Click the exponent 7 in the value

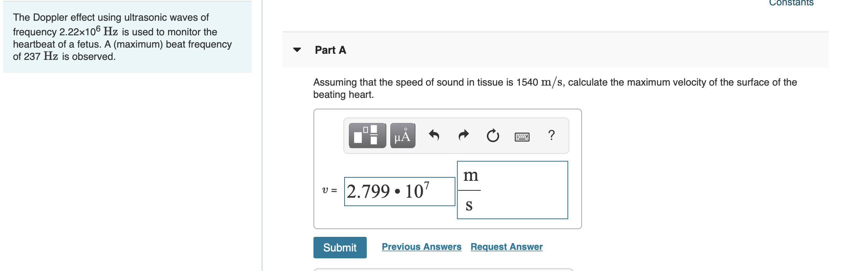427,185
